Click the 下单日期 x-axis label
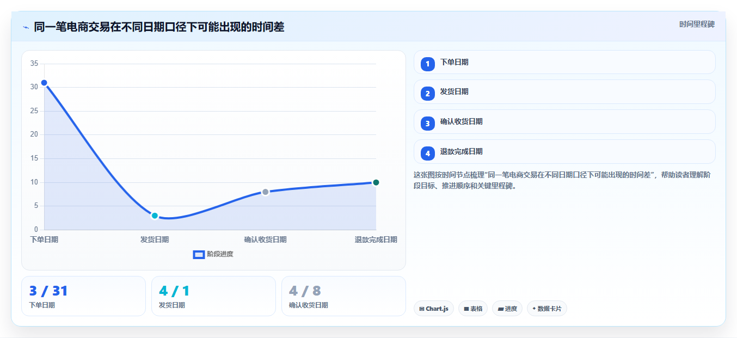This screenshot has width=737, height=338. tap(44, 239)
